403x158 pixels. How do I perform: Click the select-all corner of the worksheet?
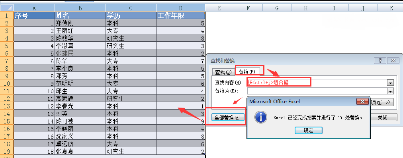pos(6,8)
